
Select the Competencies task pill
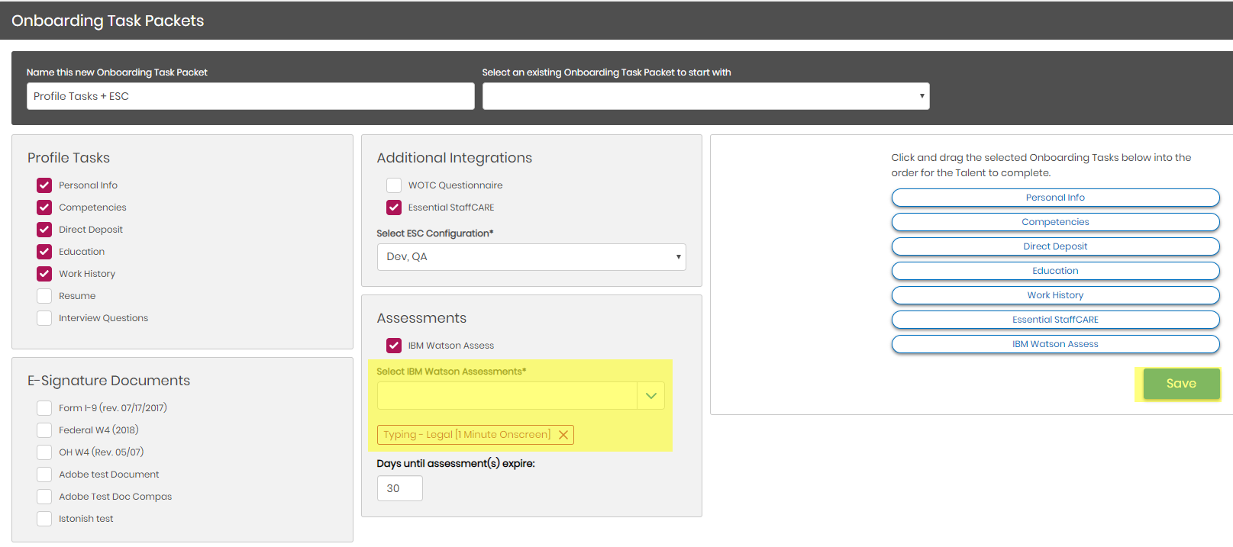click(1055, 222)
